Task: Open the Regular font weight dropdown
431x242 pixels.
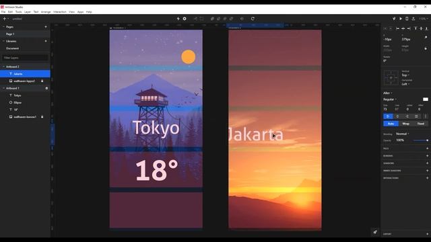Action: tap(390, 99)
